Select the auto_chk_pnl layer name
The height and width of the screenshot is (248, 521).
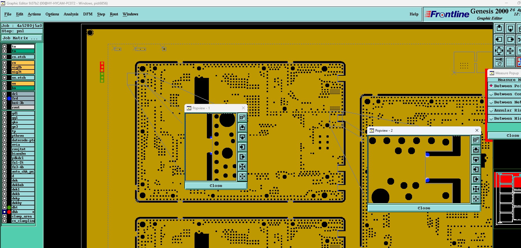click(23, 171)
